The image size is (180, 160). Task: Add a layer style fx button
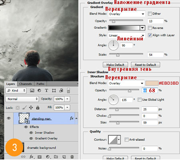point(32,157)
